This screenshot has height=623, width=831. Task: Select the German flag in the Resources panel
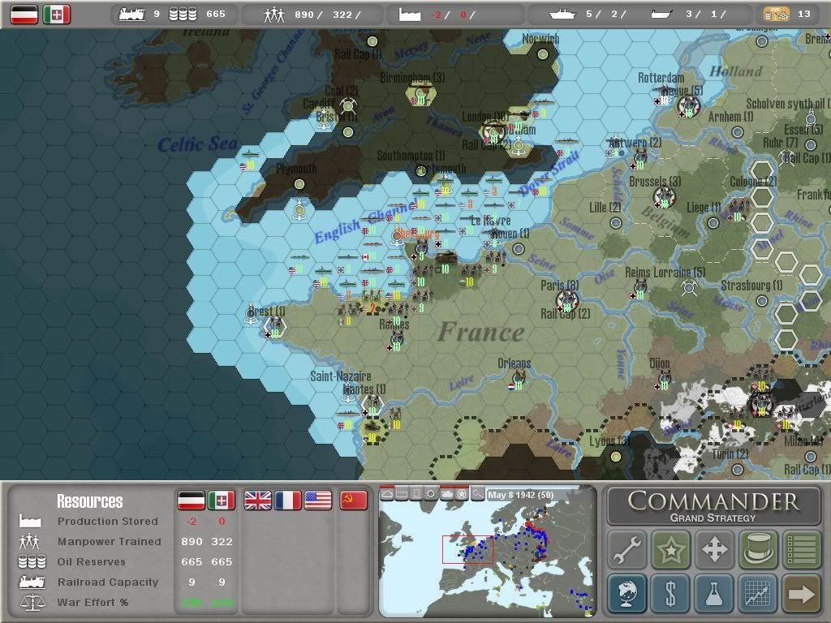192,500
